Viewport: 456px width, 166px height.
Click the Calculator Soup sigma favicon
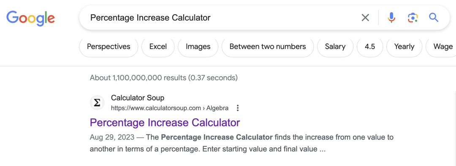pos(97,103)
